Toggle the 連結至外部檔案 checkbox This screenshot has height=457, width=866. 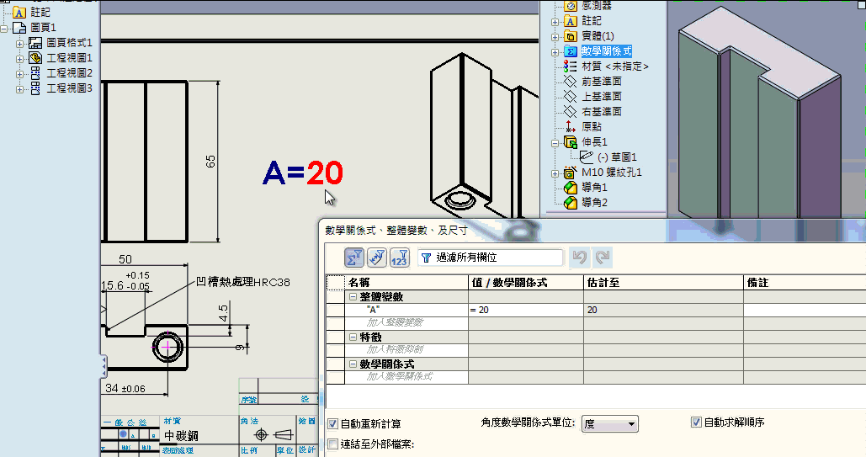332,444
